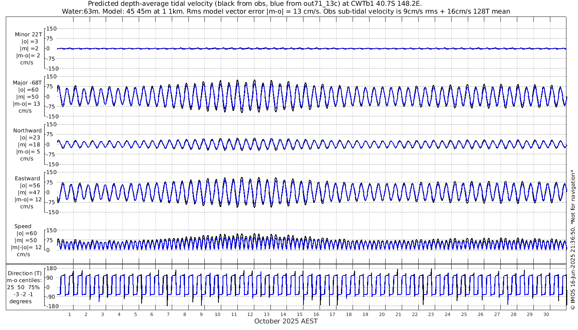578x330 pixels.
Task: Select the day 21 date axis label
Action: coord(398,314)
